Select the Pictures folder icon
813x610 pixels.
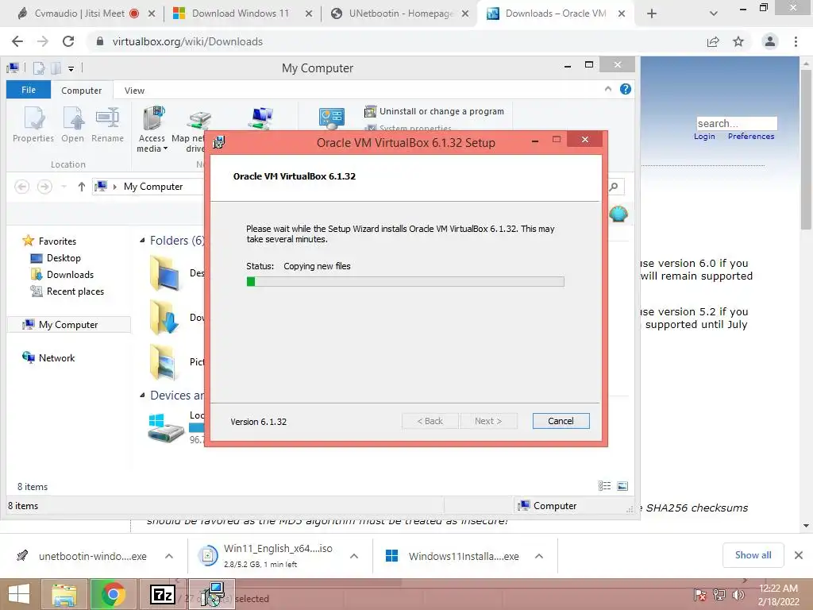164,362
